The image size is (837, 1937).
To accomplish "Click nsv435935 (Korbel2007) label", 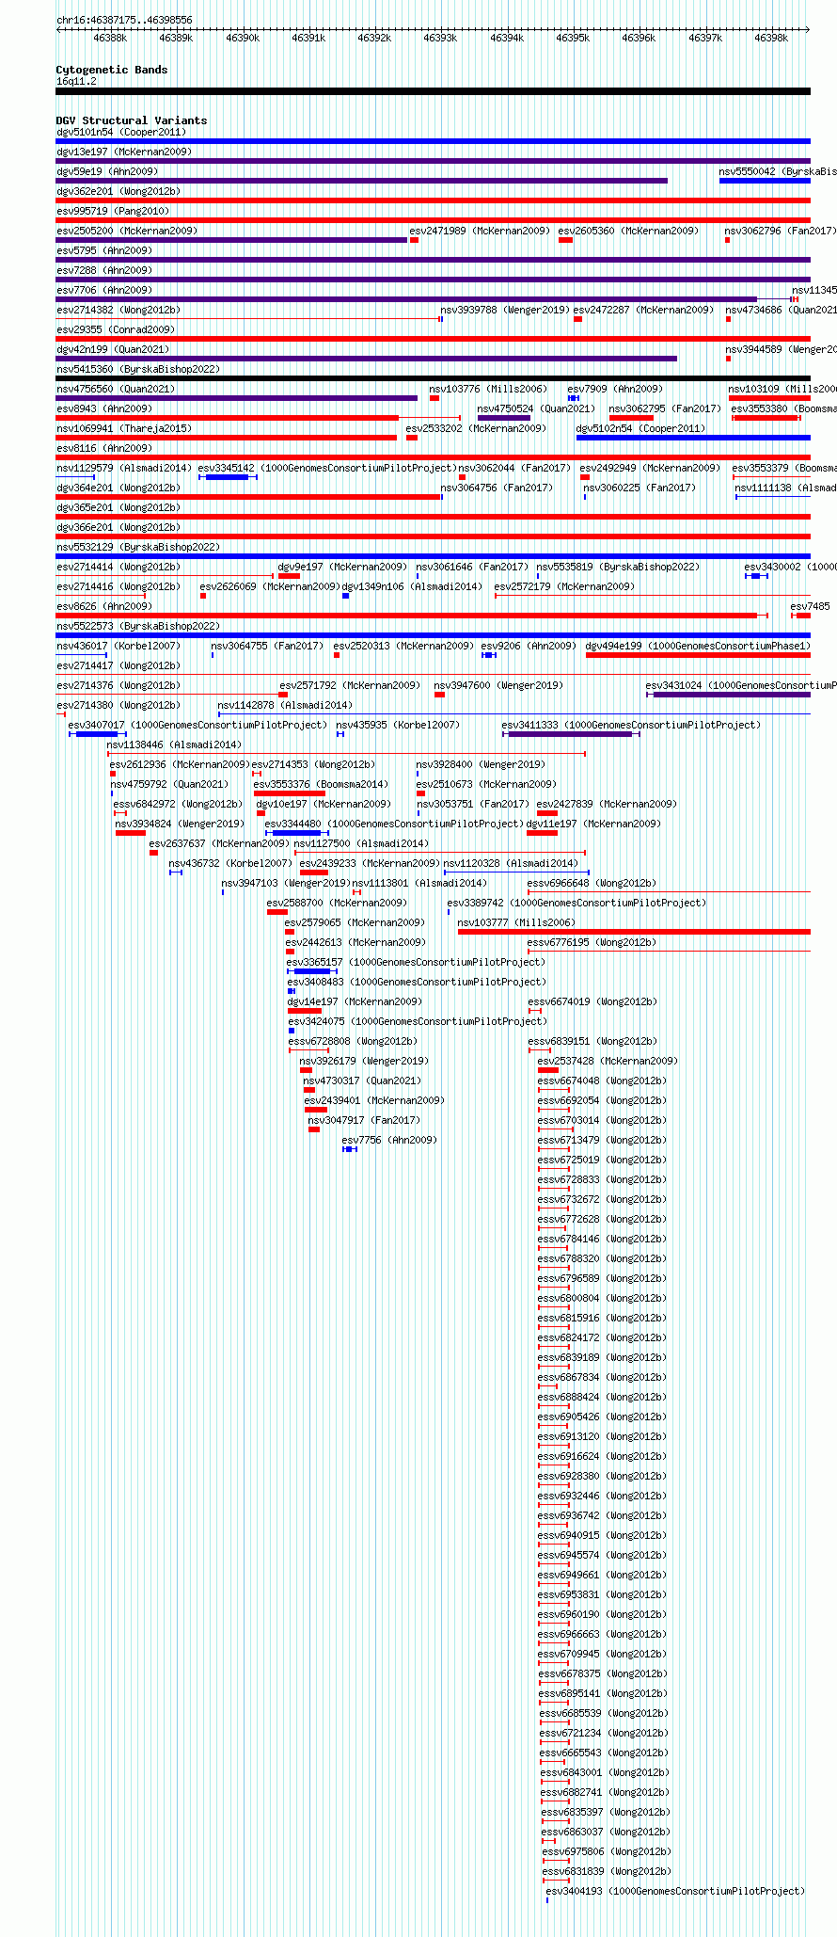I will 398,726.
